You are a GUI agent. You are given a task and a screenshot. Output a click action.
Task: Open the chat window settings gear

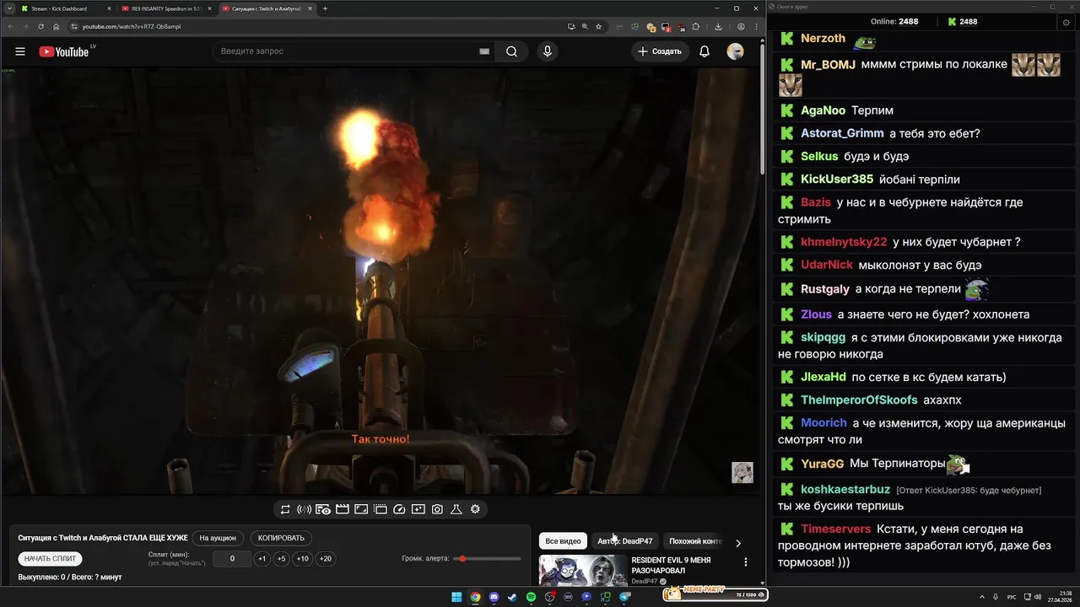tap(1066, 22)
